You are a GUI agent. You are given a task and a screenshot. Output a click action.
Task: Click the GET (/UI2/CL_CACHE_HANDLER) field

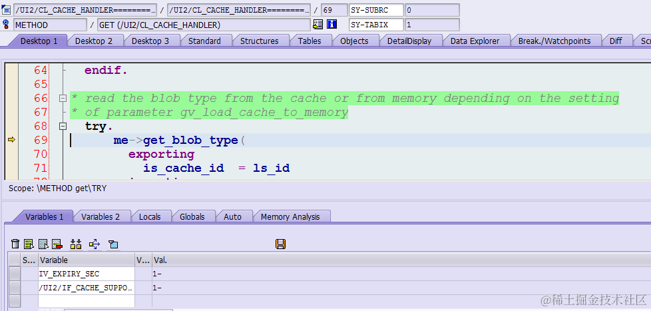204,25
